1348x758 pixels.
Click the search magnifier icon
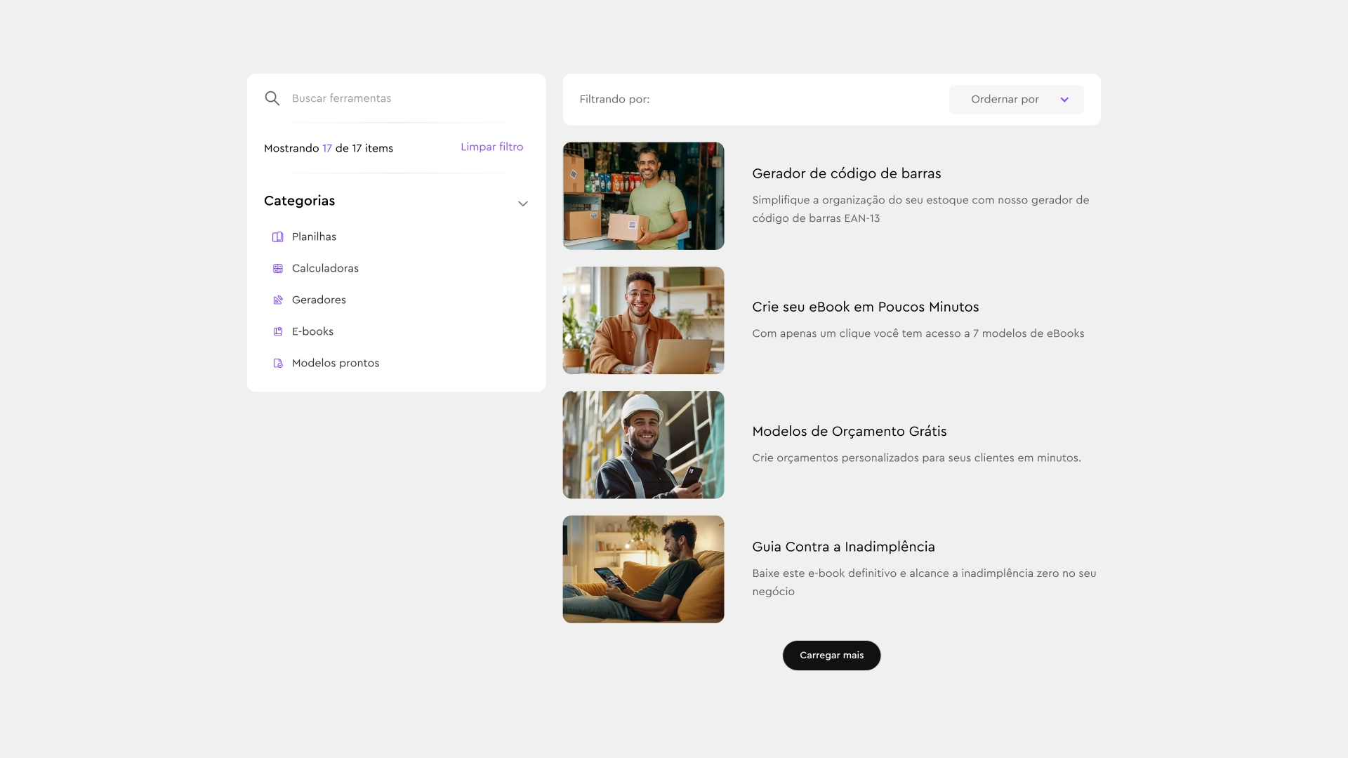(x=272, y=98)
